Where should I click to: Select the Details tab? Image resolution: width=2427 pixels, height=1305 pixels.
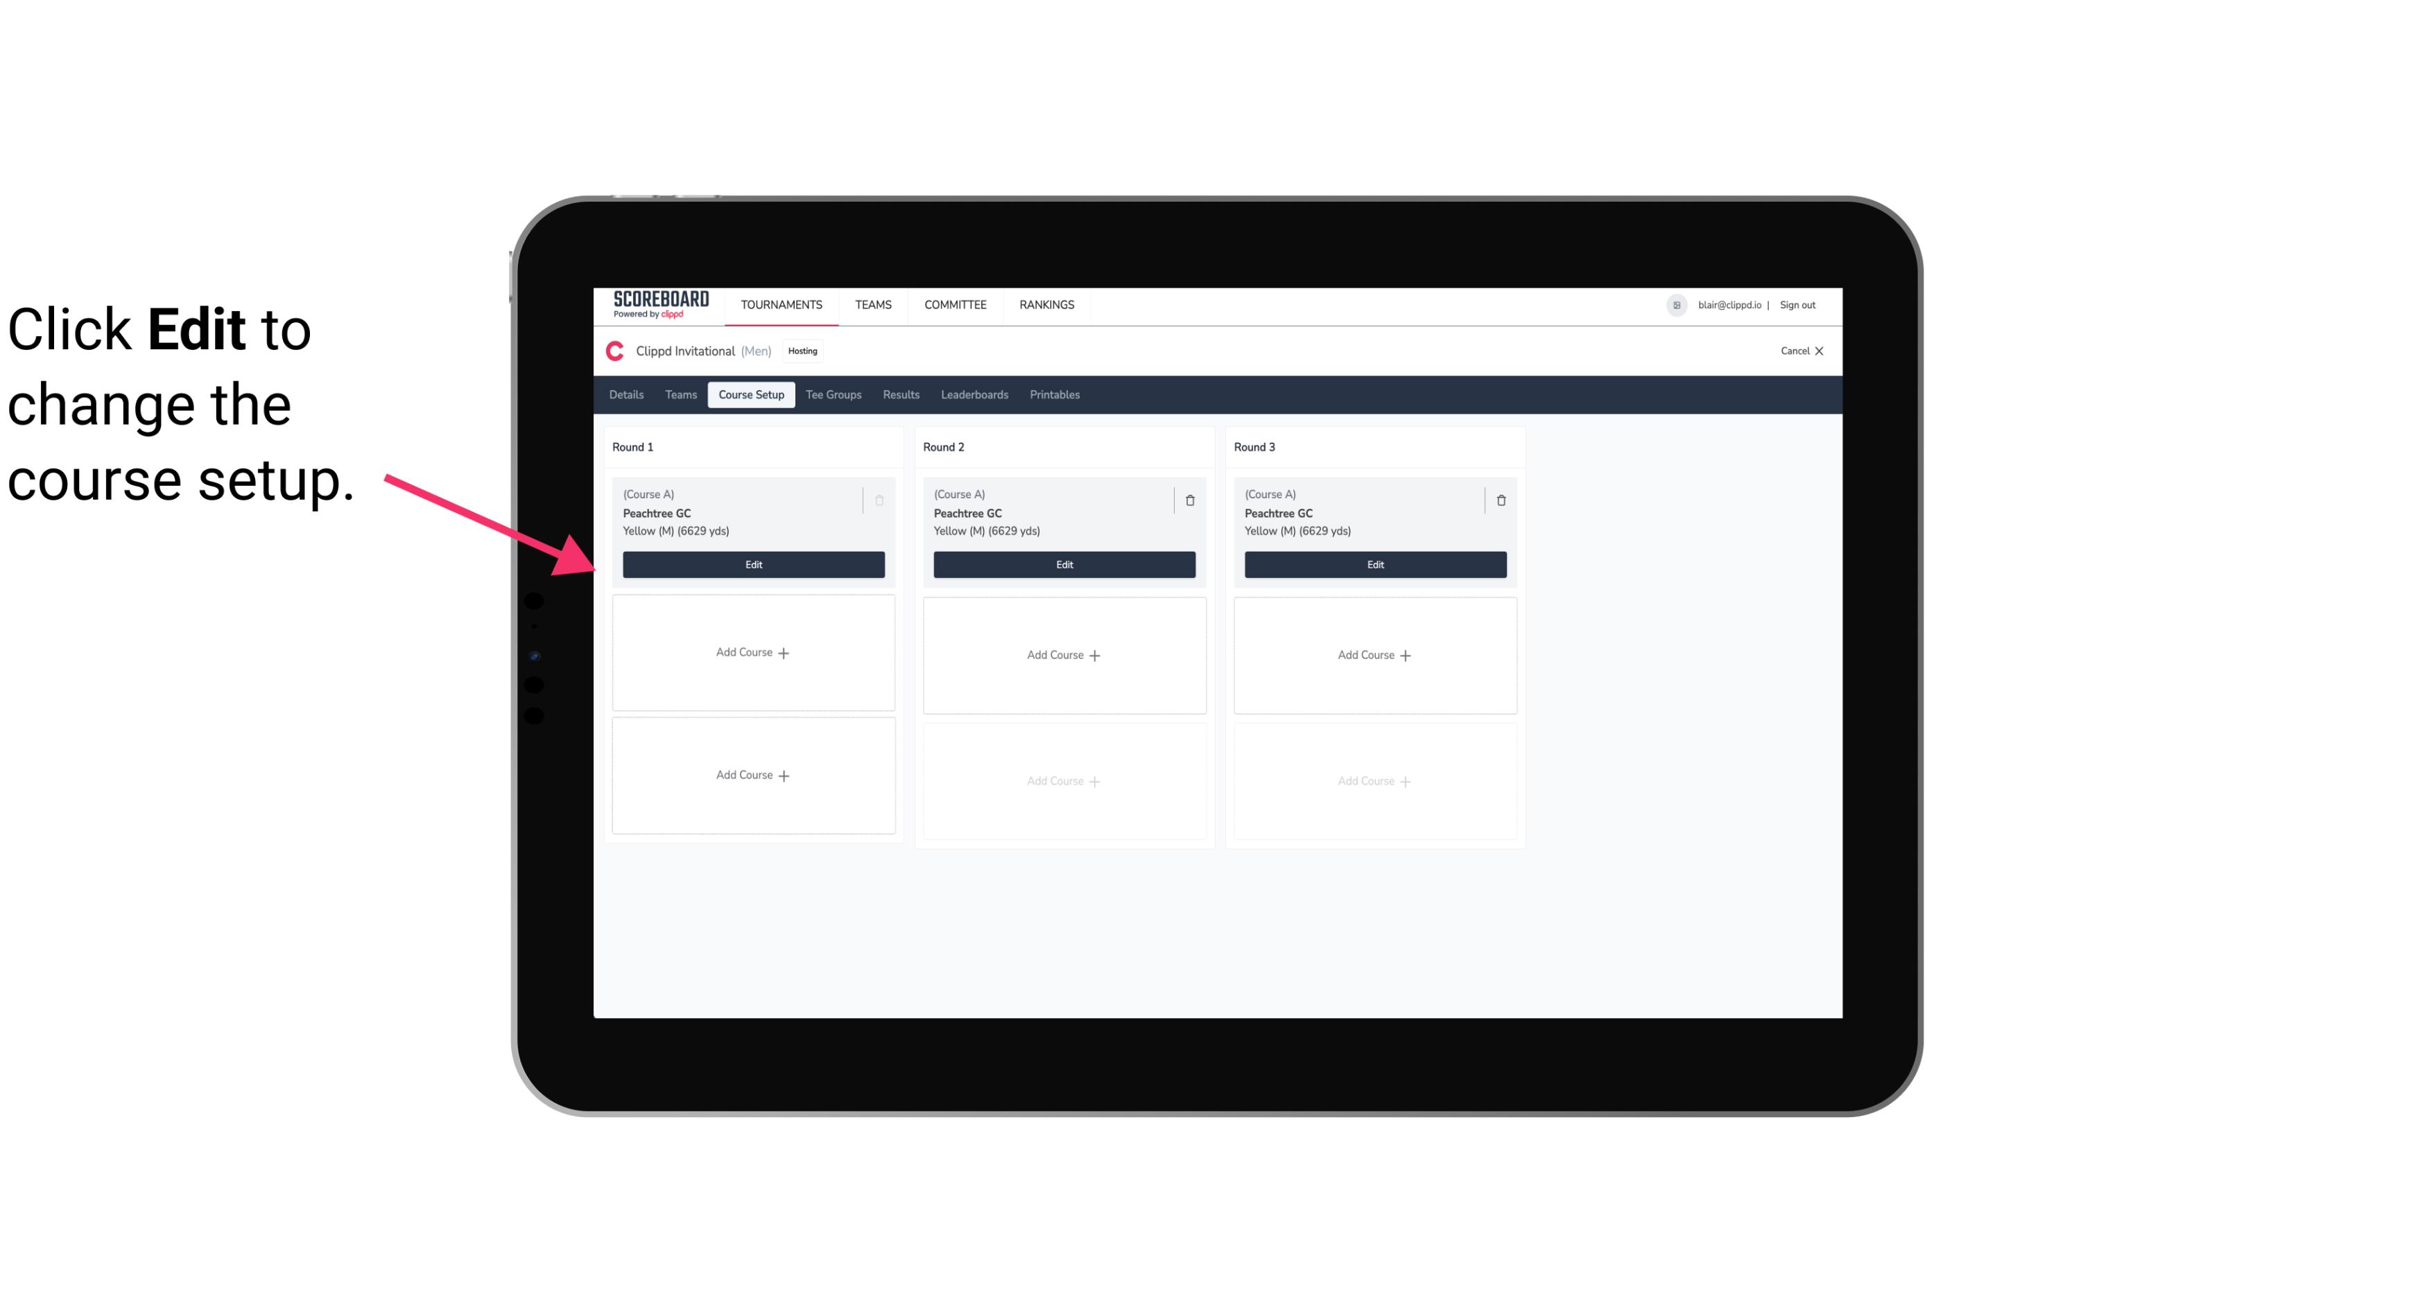pyautogui.click(x=628, y=395)
